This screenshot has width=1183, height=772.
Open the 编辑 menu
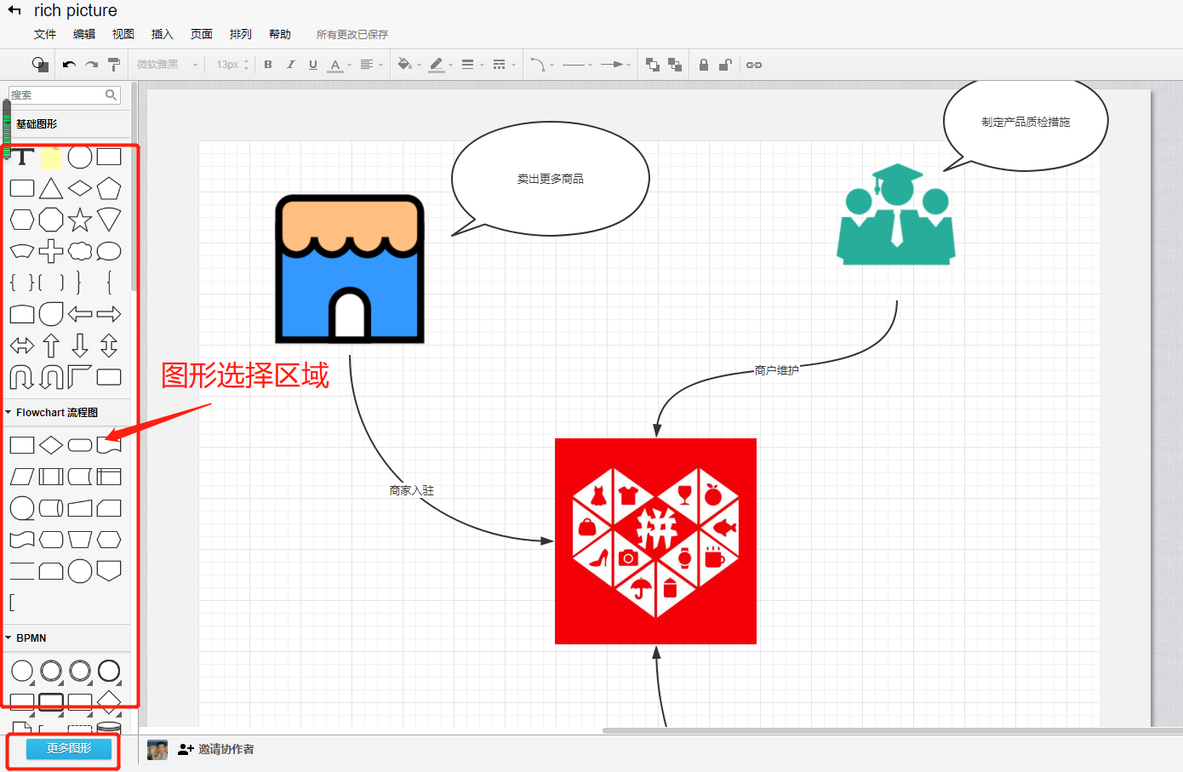click(84, 34)
